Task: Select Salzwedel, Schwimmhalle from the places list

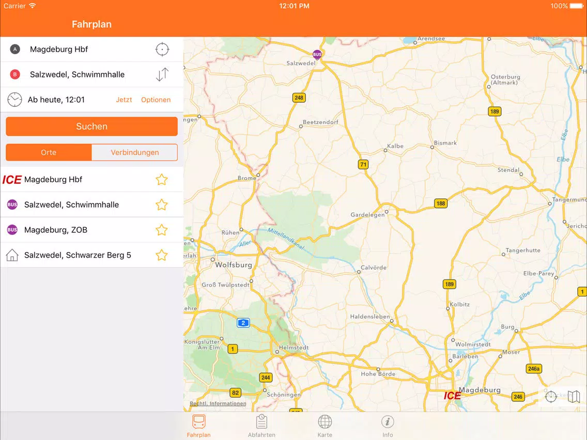Action: [x=92, y=205]
